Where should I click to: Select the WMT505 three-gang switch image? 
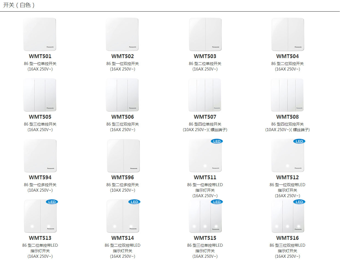click(40, 95)
